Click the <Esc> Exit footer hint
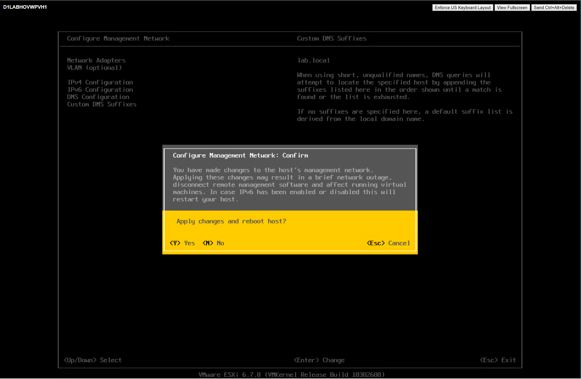Viewport: 581px width, 379px height. click(x=497, y=360)
